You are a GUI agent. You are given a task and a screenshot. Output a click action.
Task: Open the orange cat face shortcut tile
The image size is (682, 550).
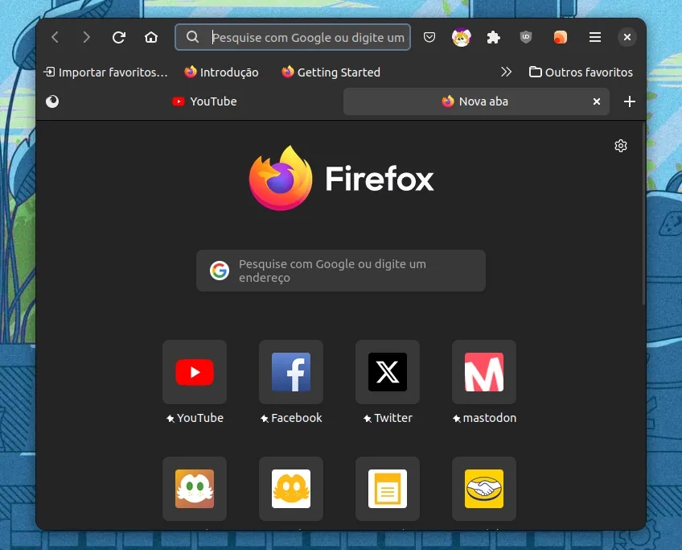tap(291, 489)
